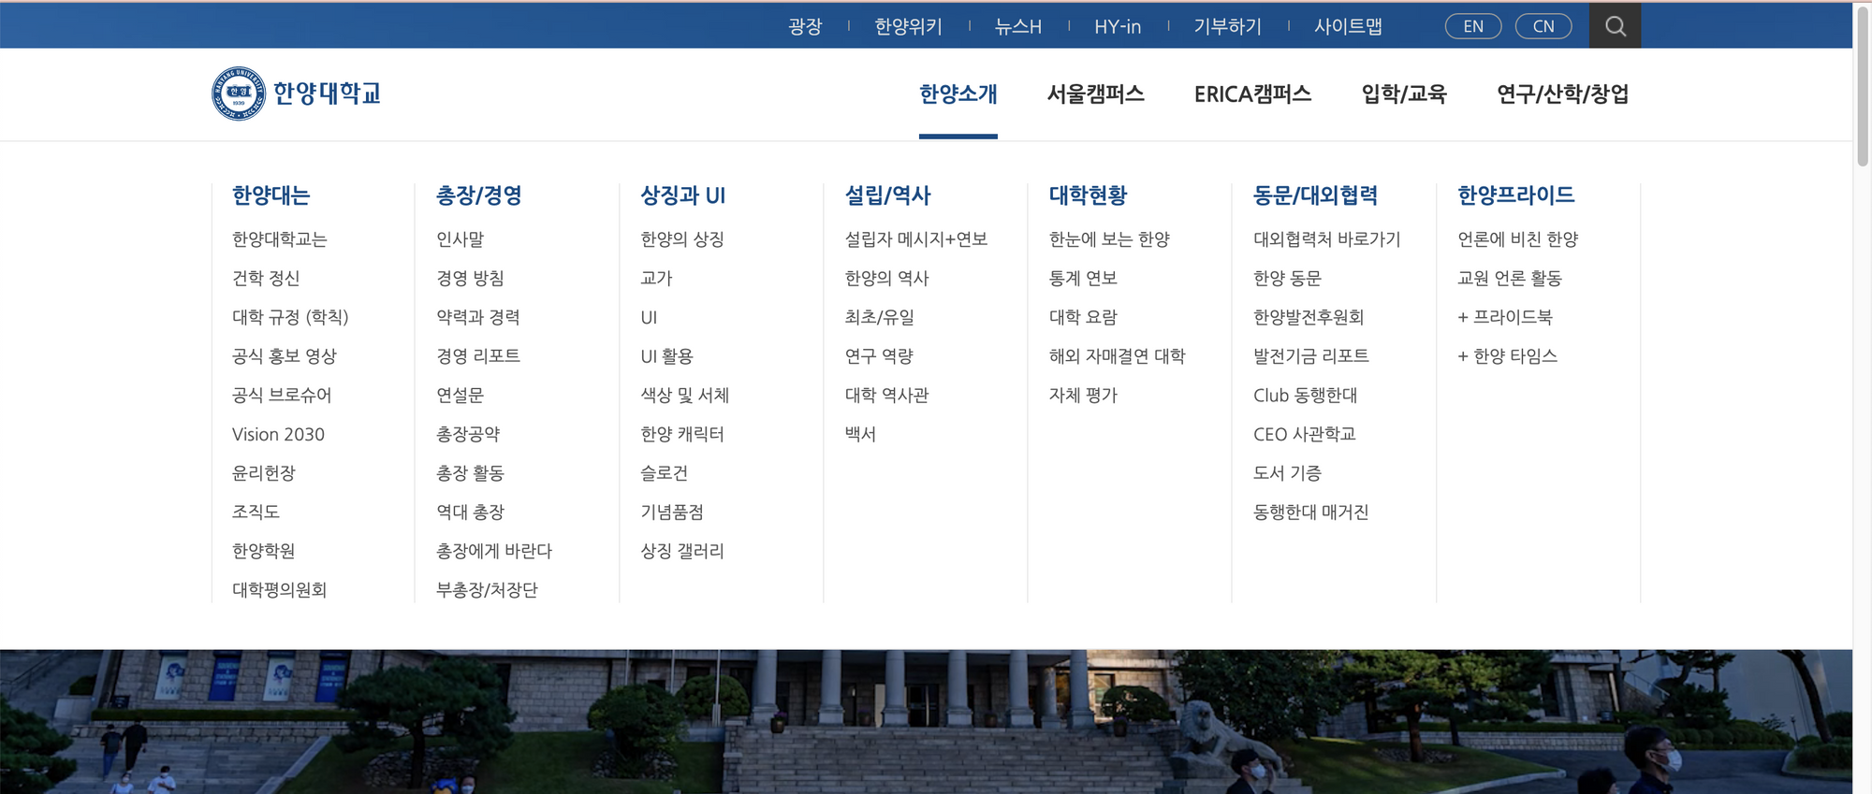The image size is (1872, 794).
Task: Open CEO 사관학교 link
Action: 1305,434
